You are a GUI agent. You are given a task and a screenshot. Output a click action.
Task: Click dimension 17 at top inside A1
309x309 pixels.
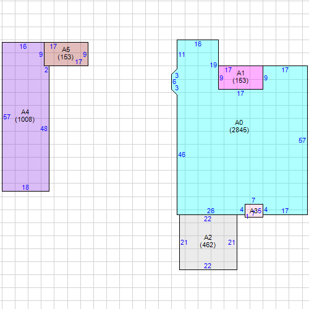228,70
